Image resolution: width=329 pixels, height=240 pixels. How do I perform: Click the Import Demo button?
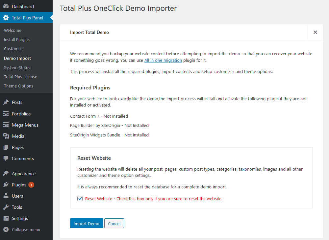87,223
